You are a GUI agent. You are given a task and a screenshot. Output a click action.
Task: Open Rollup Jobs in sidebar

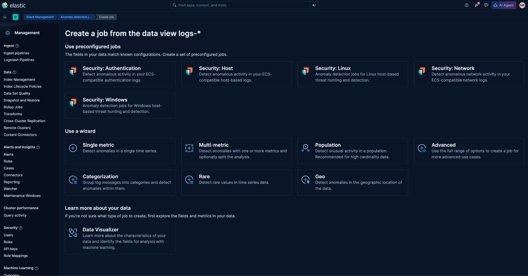(x=13, y=107)
